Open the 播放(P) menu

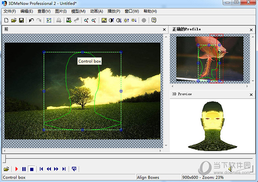(114, 11)
